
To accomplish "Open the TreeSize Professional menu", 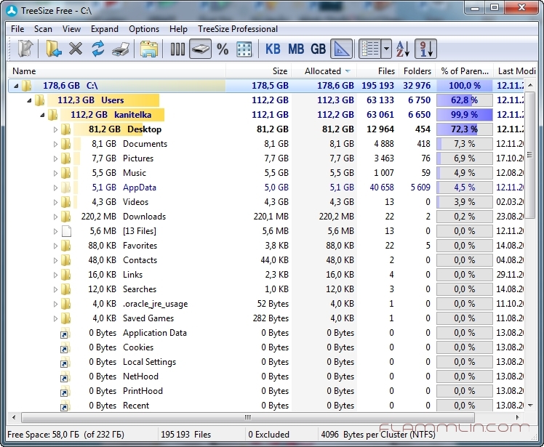I will click(x=238, y=29).
